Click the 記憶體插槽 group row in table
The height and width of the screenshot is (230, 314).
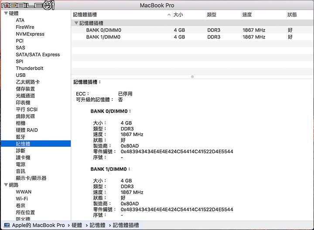coord(192,23)
